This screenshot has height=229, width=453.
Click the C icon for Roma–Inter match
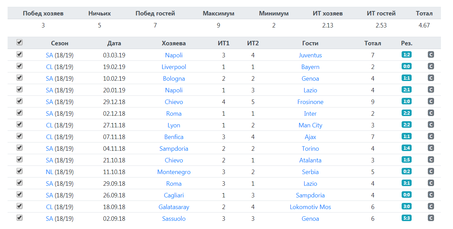[x=431, y=113]
